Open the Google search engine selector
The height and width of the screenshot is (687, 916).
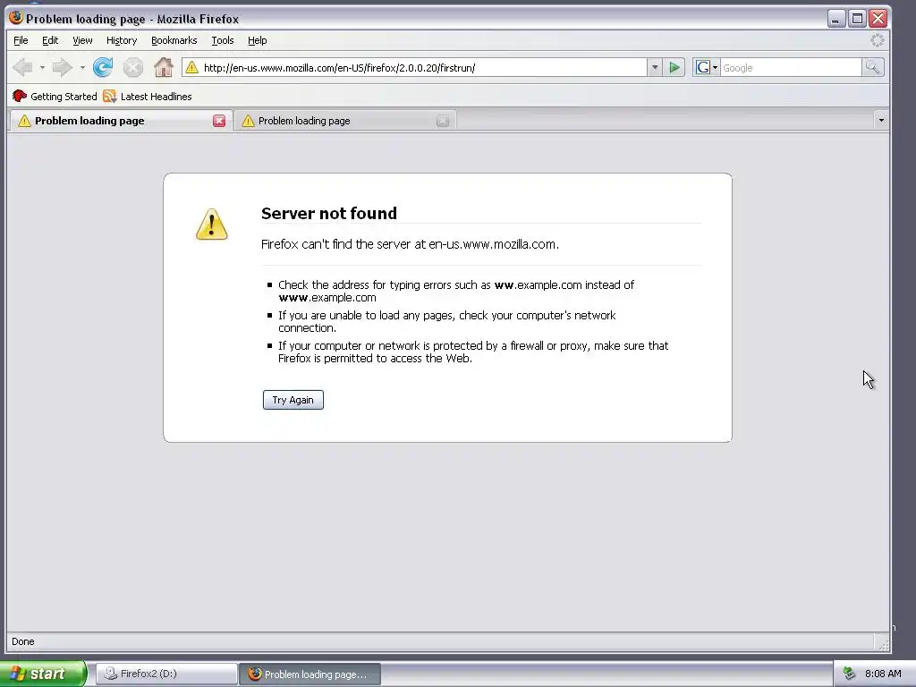(707, 68)
